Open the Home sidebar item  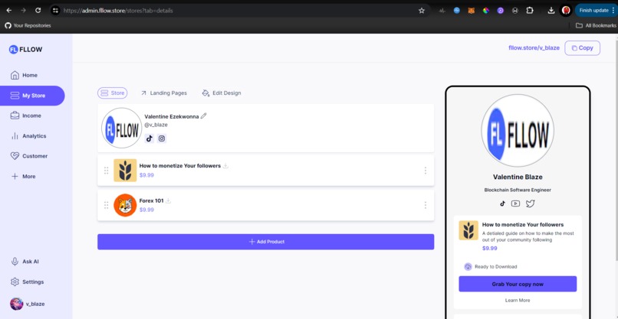(24, 75)
